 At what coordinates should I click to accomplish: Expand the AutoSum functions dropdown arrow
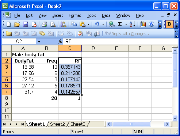tap(126, 24)
